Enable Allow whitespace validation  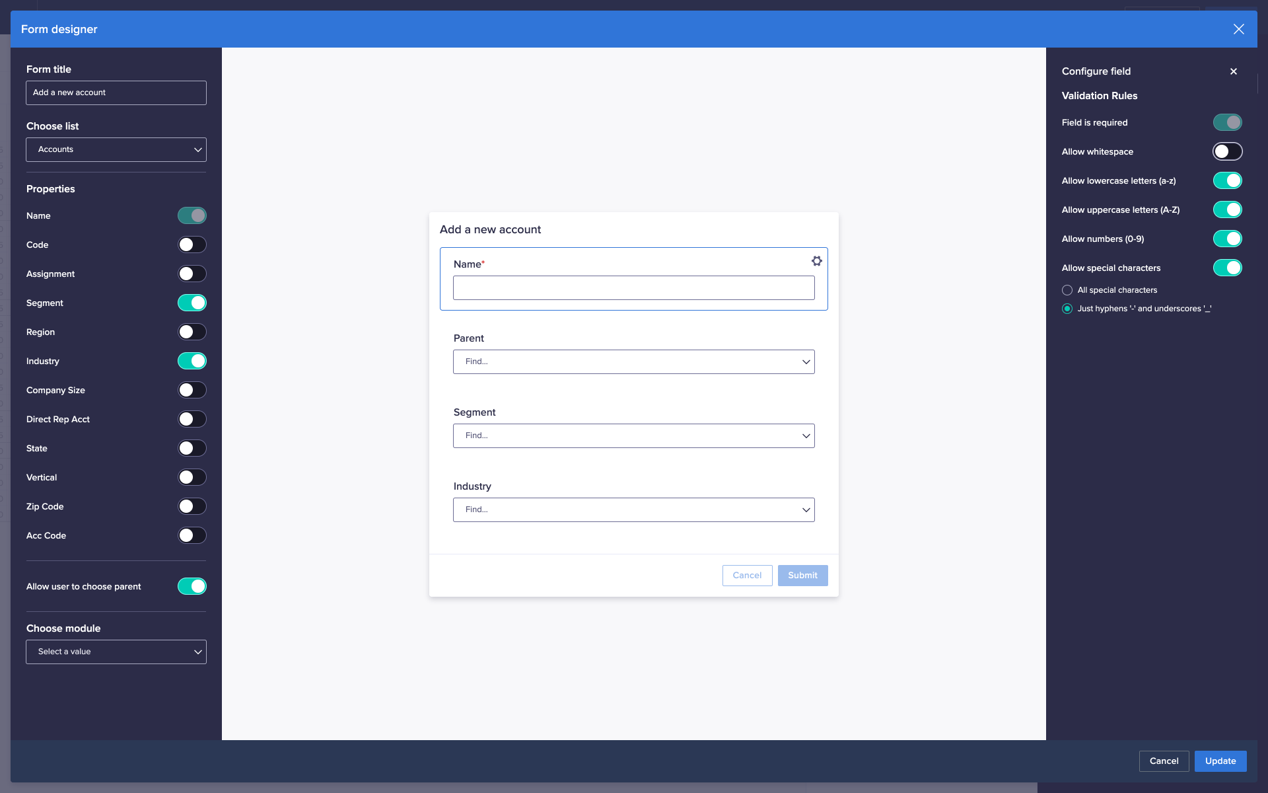[x=1228, y=151]
